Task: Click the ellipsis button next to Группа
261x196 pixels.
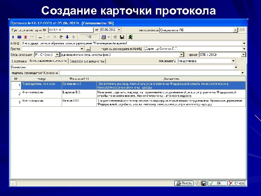Action: 88,49
